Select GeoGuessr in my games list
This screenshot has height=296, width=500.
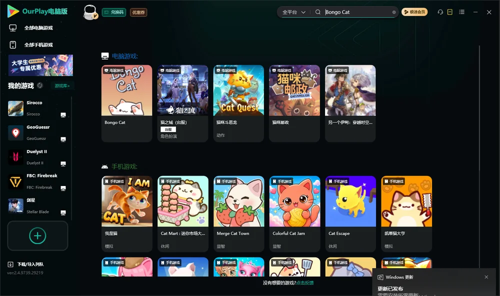(37, 132)
